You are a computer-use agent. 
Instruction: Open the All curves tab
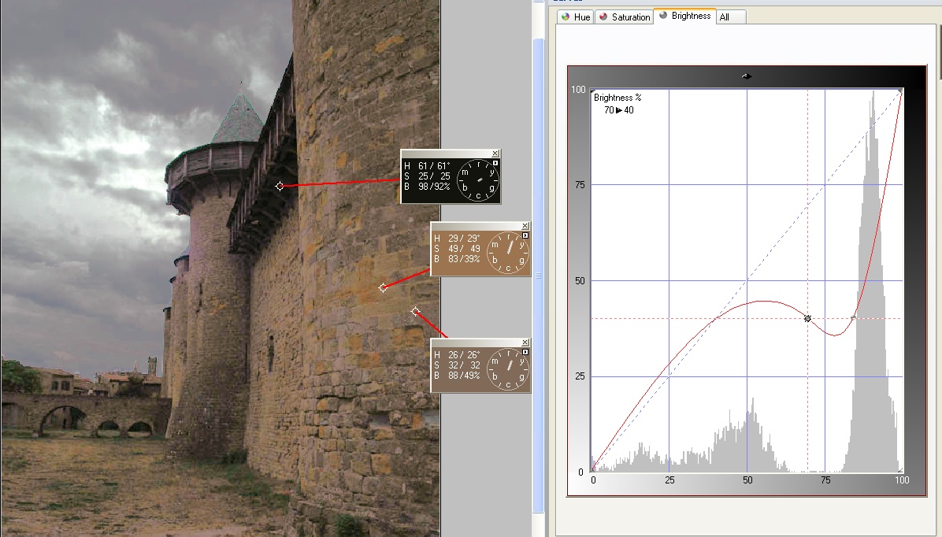(x=731, y=17)
